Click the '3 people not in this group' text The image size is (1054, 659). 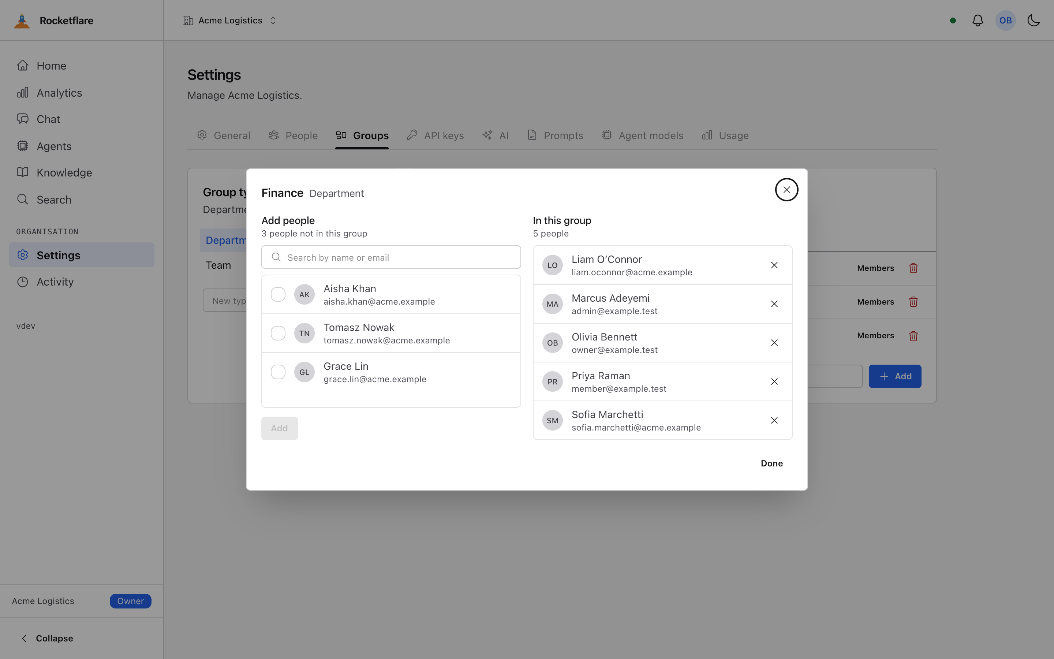(314, 234)
